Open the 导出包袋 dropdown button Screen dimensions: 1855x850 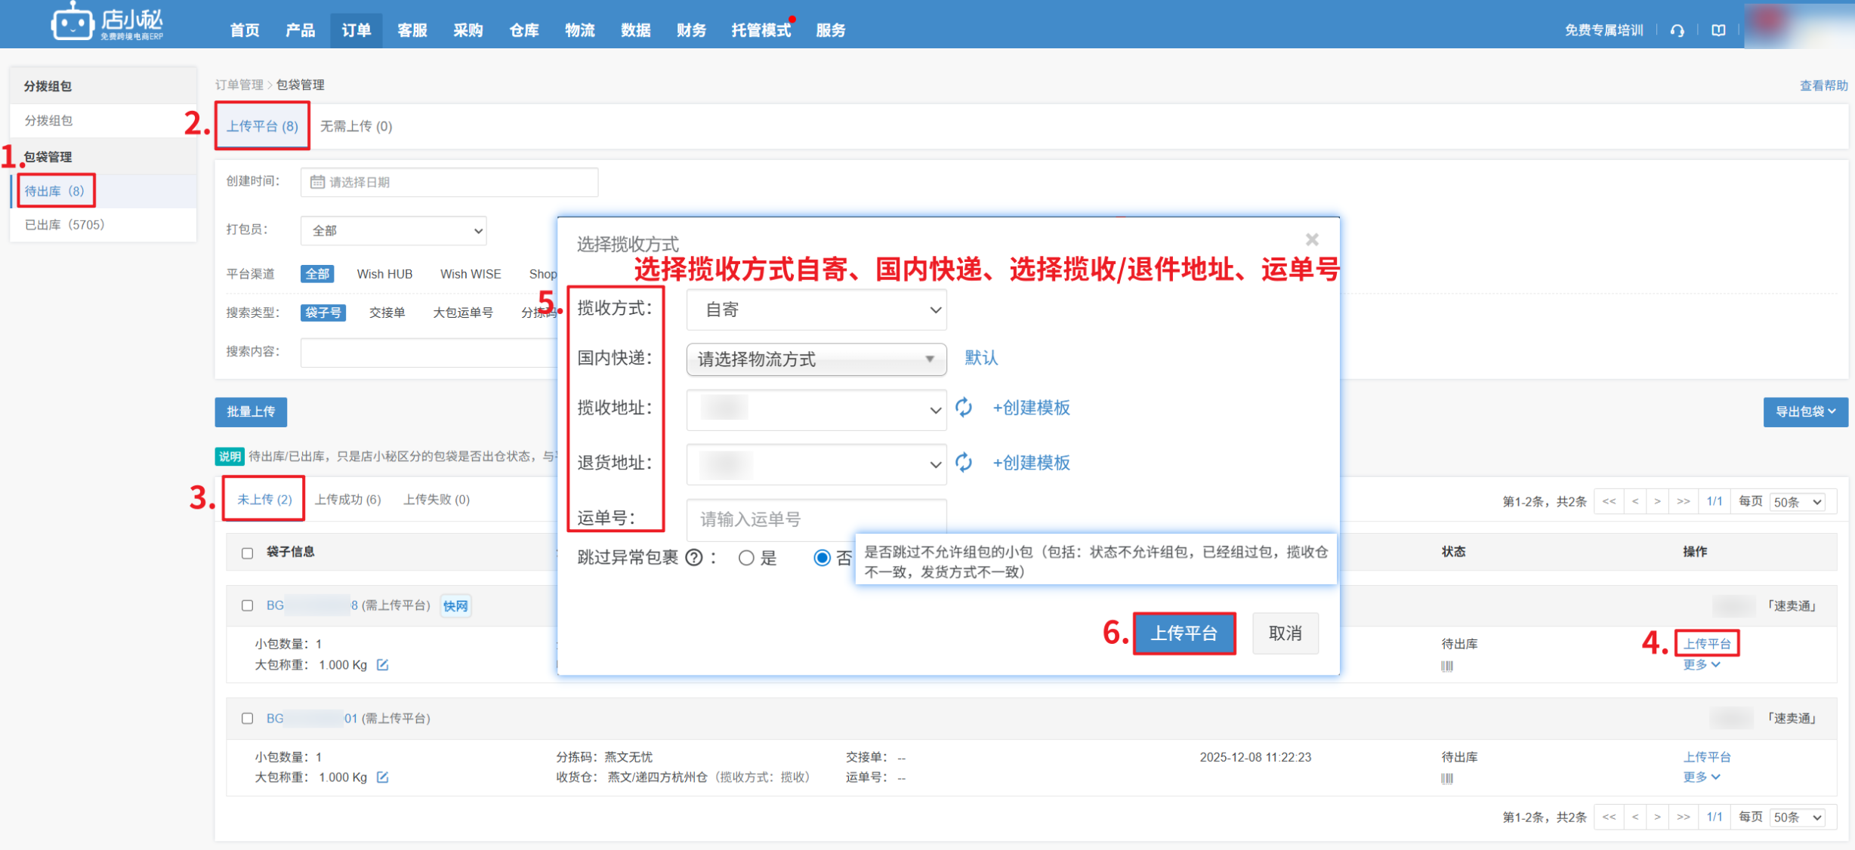tap(1805, 411)
